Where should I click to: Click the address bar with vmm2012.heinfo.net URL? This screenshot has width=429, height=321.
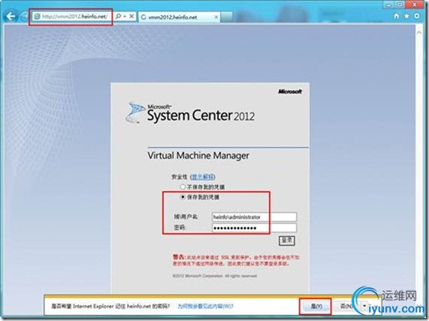point(71,17)
